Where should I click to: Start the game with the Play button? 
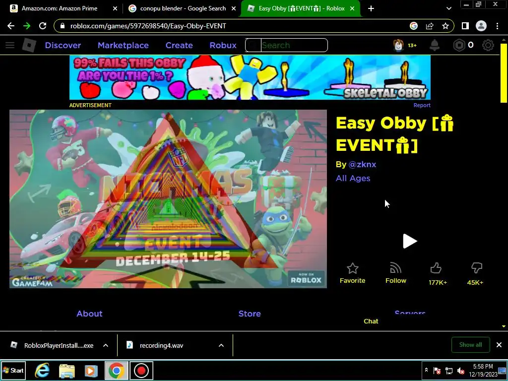click(409, 241)
